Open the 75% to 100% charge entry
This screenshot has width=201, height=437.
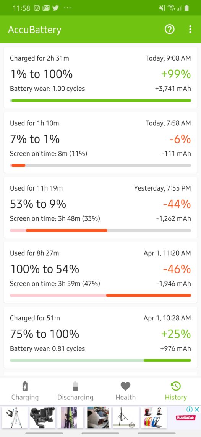coord(100,337)
